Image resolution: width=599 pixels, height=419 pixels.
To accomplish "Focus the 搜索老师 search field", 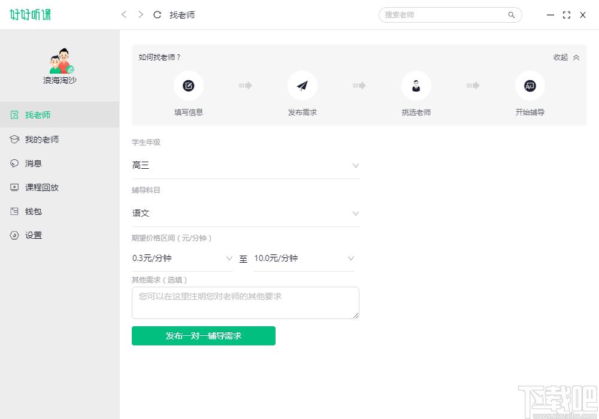I will [x=450, y=15].
